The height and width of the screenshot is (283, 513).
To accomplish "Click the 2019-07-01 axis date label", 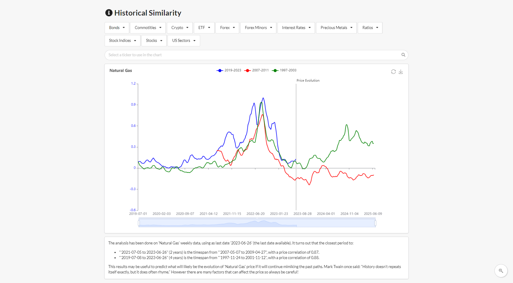I will coord(138,214).
